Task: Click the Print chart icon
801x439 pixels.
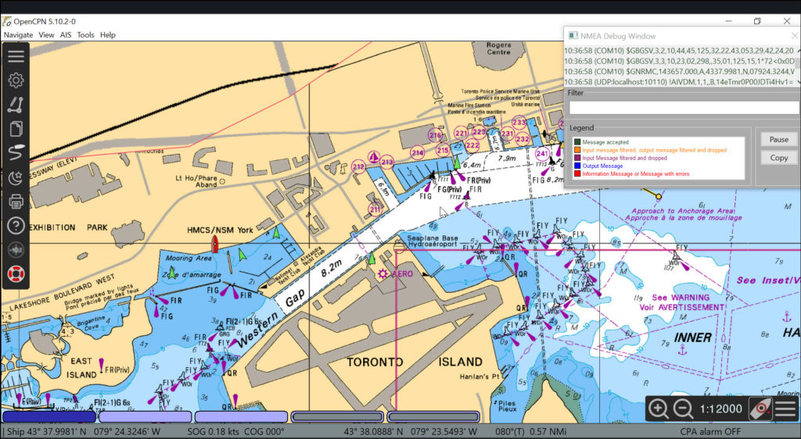Action: click(x=16, y=202)
